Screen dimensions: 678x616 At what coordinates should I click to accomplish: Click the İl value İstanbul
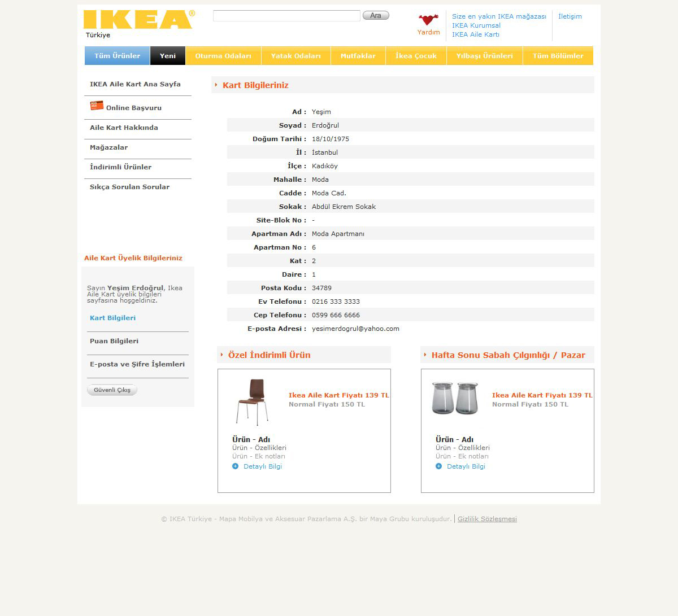[x=325, y=152]
